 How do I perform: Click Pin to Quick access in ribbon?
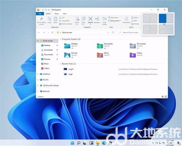(x=41, y=21)
